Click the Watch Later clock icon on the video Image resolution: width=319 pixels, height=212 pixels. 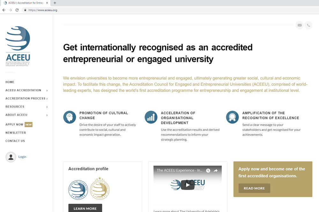208,171
